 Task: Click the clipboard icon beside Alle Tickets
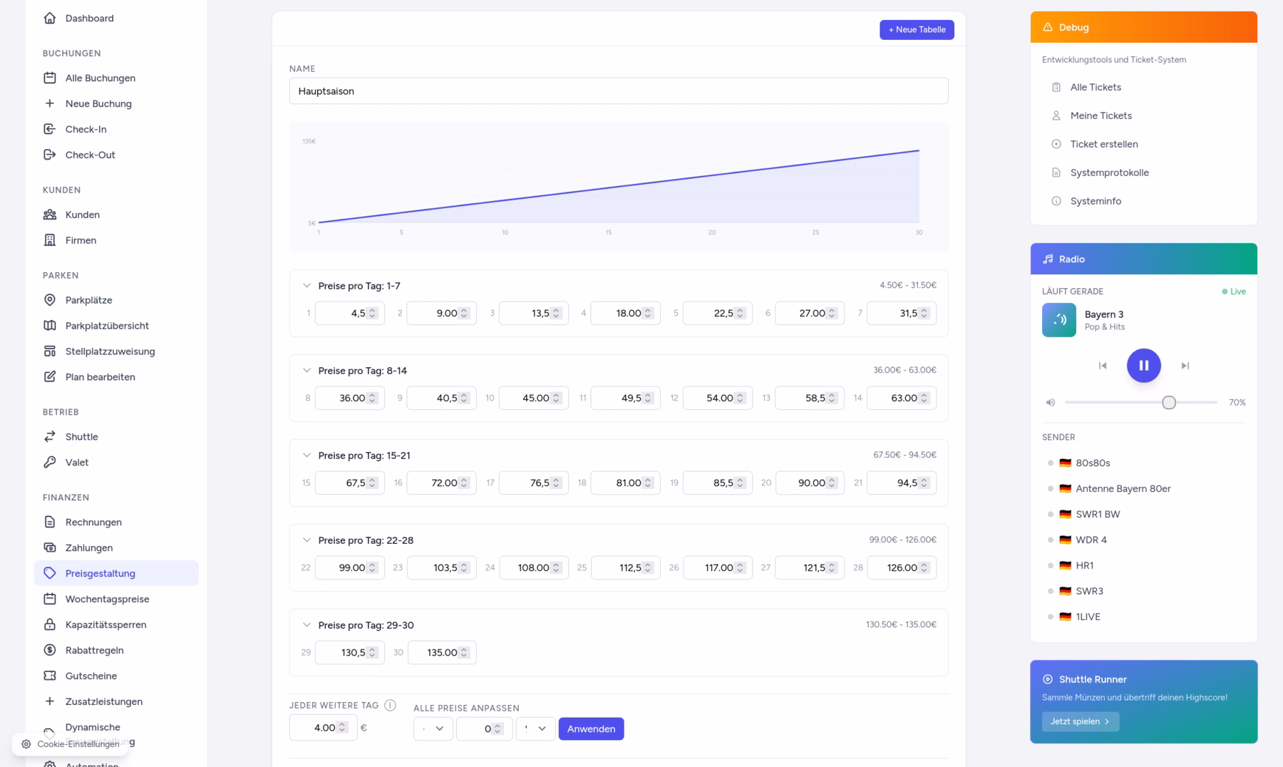click(x=1056, y=88)
